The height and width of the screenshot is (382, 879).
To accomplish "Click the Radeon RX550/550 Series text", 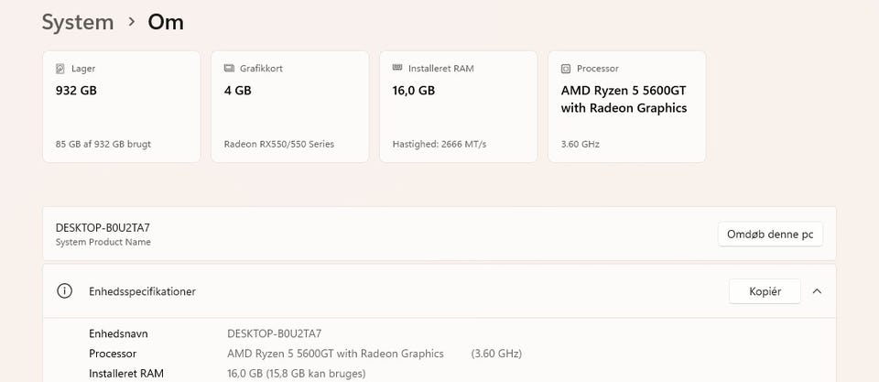I will point(279,144).
